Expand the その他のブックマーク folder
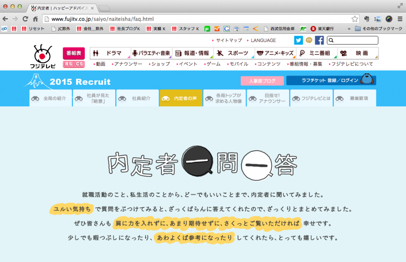This screenshot has width=406, height=262. point(378,29)
